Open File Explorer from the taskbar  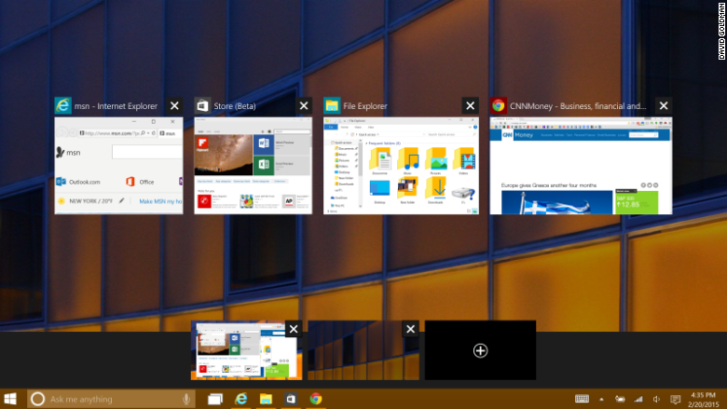coord(266,399)
